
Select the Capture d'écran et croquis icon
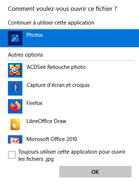15,88
